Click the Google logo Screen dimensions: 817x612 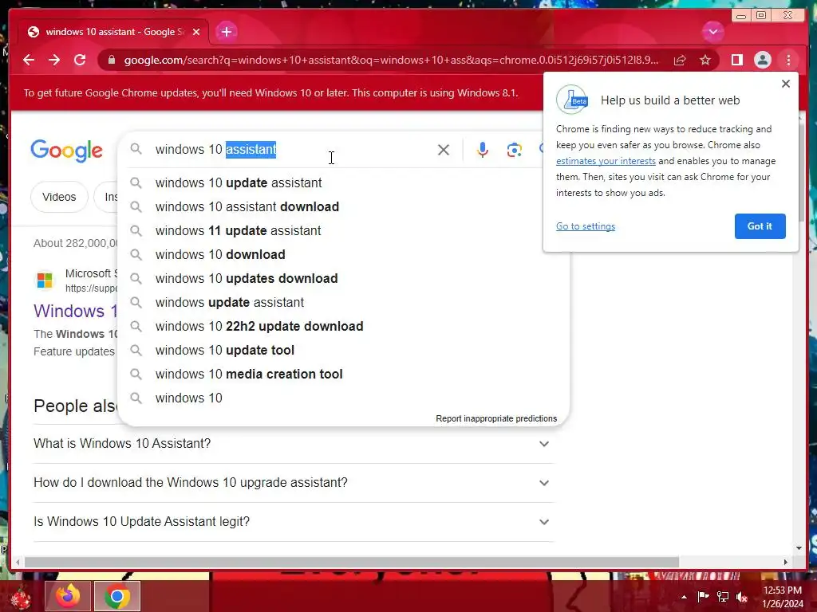(x=67, y=151)
